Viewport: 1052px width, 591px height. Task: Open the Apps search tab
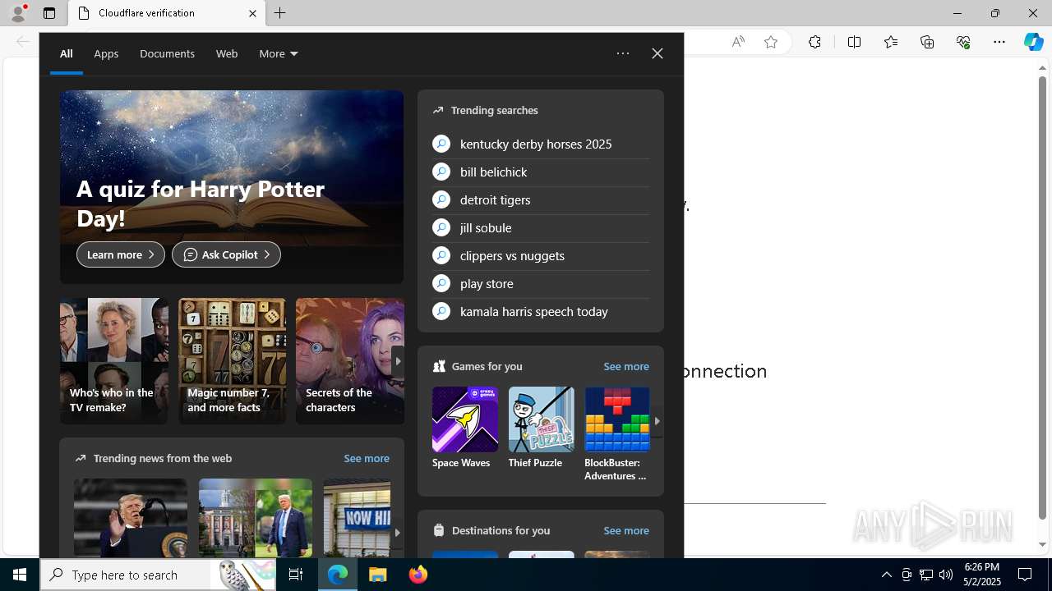click(x=106, y=54)
